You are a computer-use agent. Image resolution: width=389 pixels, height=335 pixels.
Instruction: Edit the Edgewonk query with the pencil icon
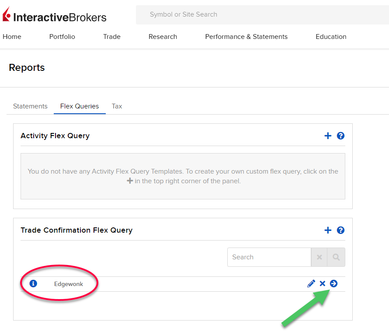point(311,283)
